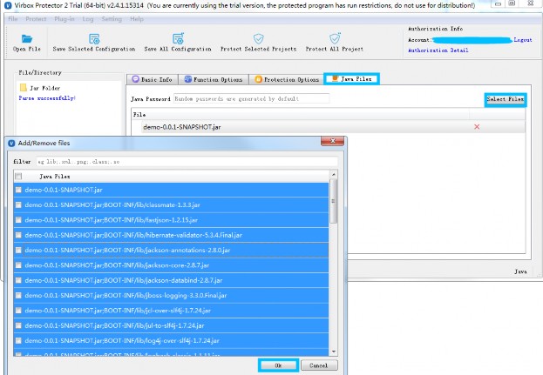The width and height of the screenshot is (543, 375).
Task: Click Save All Configuration icon
Action: pyautogui.click(x=178, y=38)
